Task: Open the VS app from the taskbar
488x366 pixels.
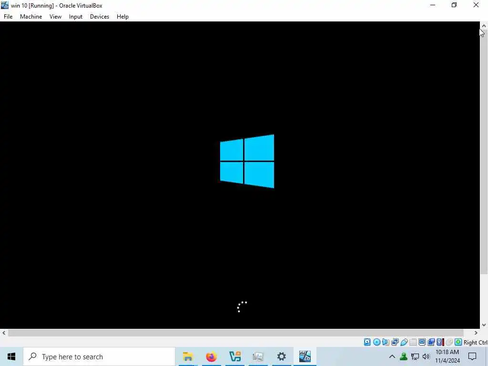Action: point(235,356)
